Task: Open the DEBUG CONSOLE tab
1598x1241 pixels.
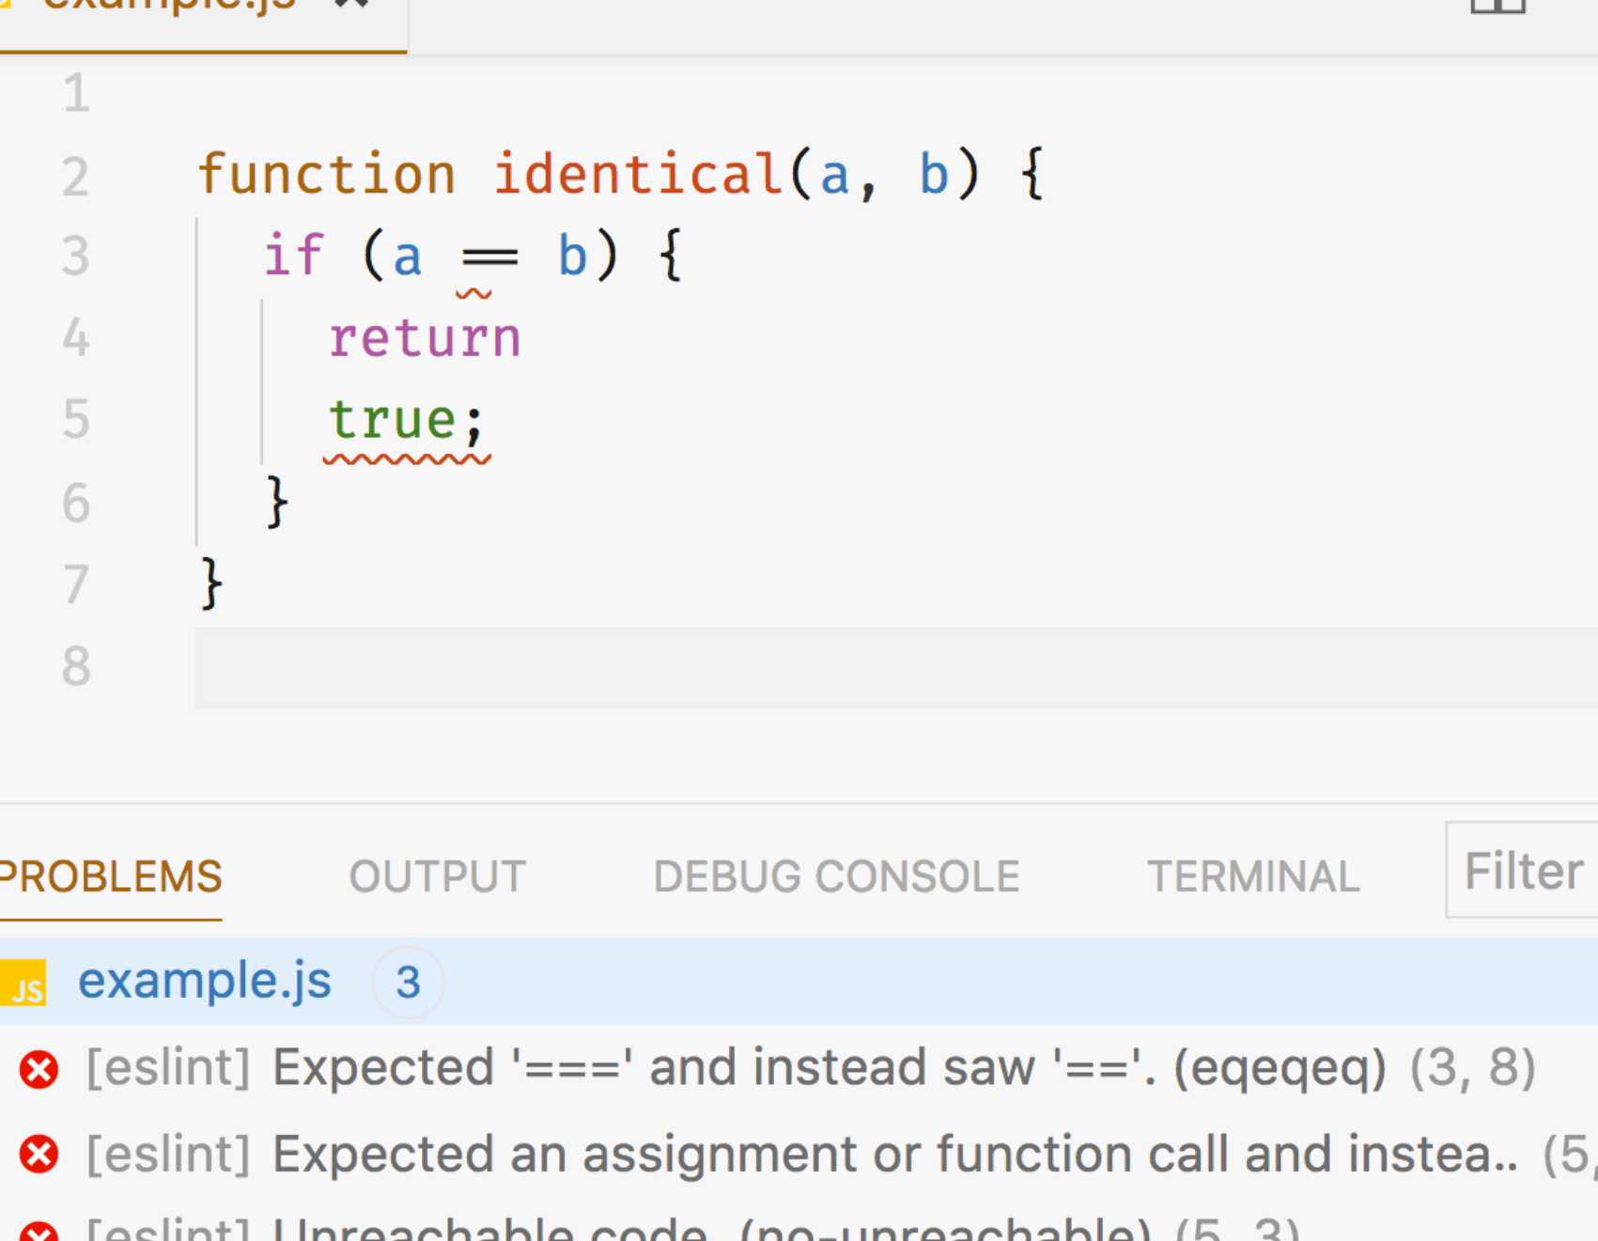Action: pos(836,877)
